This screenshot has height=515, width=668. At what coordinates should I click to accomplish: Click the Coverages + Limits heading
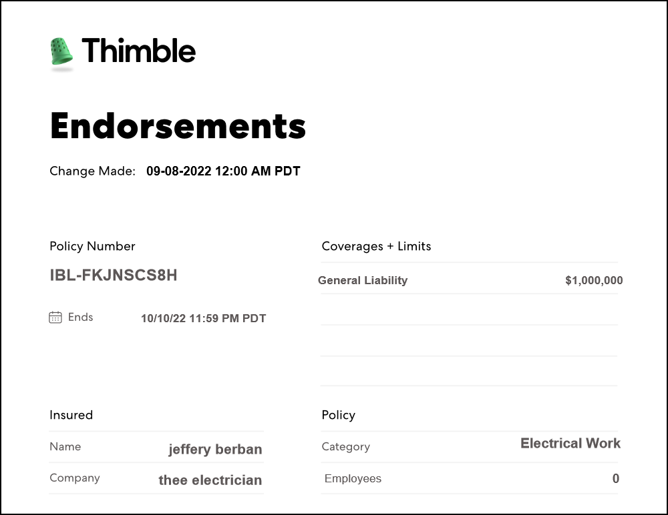(x=376, y=246)
